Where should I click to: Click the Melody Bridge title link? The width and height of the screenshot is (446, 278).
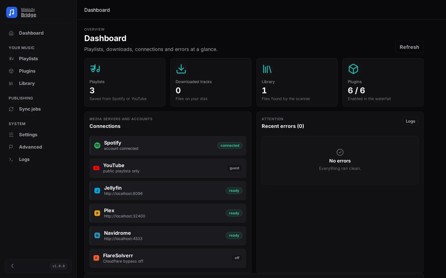pyautogui.click(x=28, y=12)
